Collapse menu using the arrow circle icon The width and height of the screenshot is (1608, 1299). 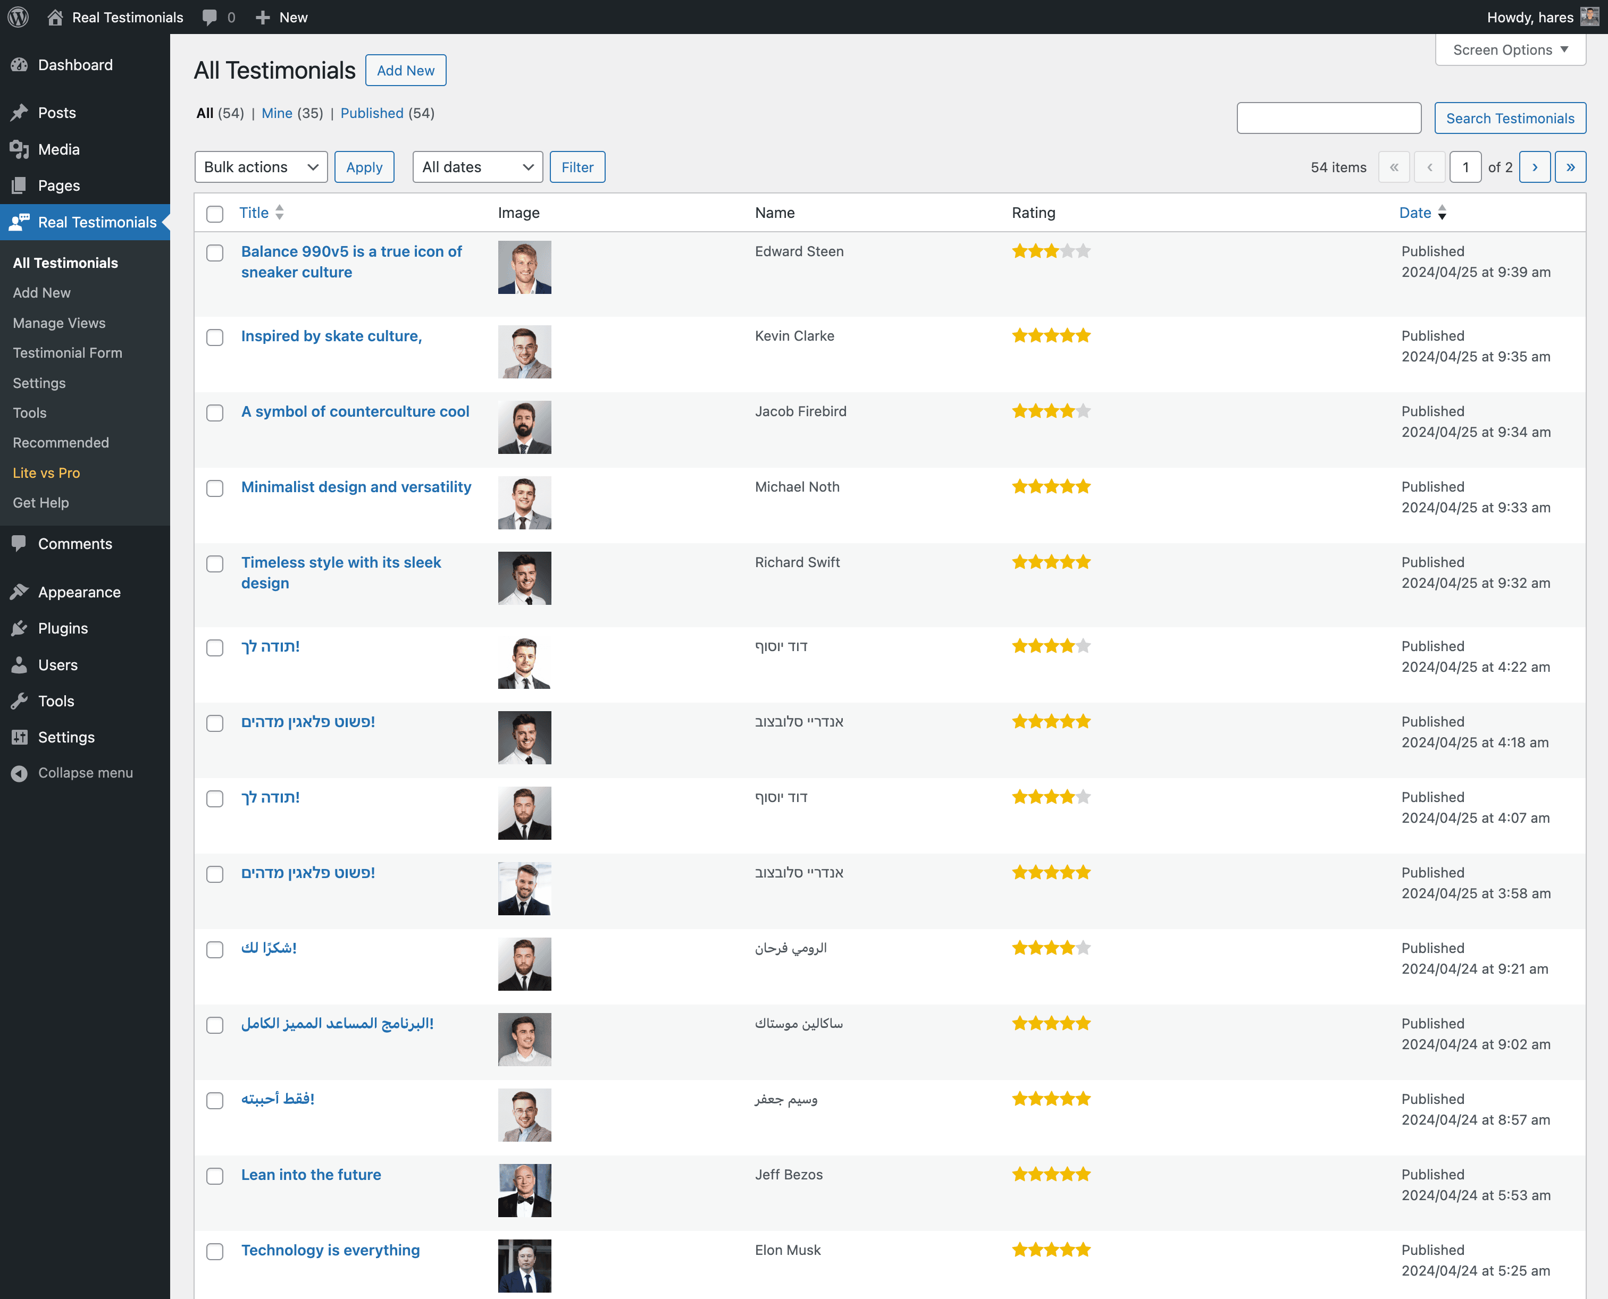(x=20, y=773)
